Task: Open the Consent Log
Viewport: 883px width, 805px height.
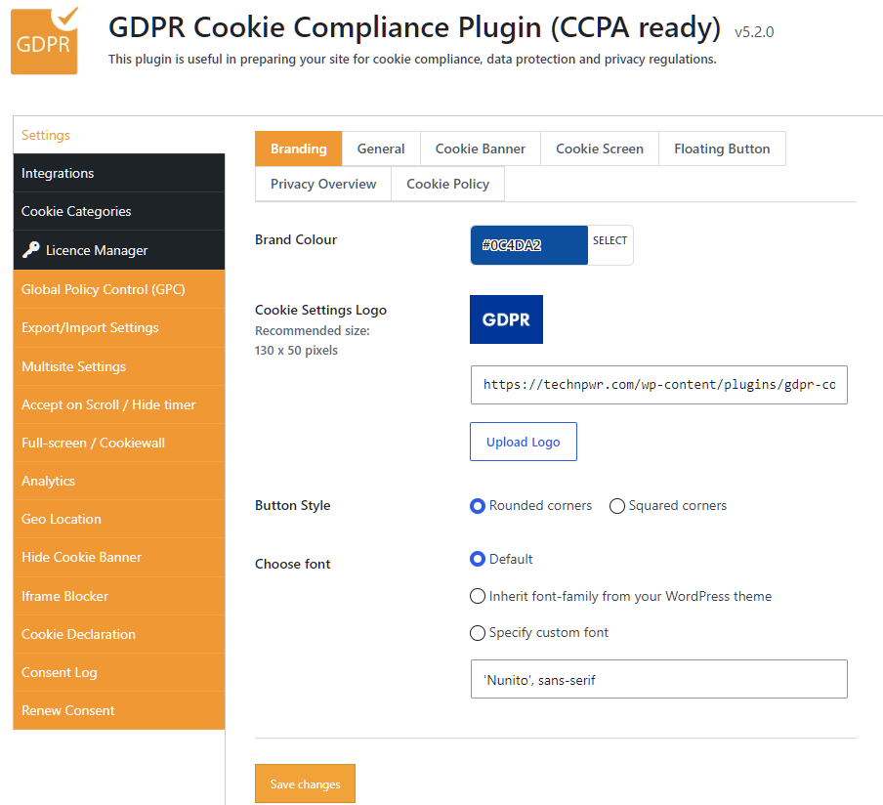Action: point(119,672)
